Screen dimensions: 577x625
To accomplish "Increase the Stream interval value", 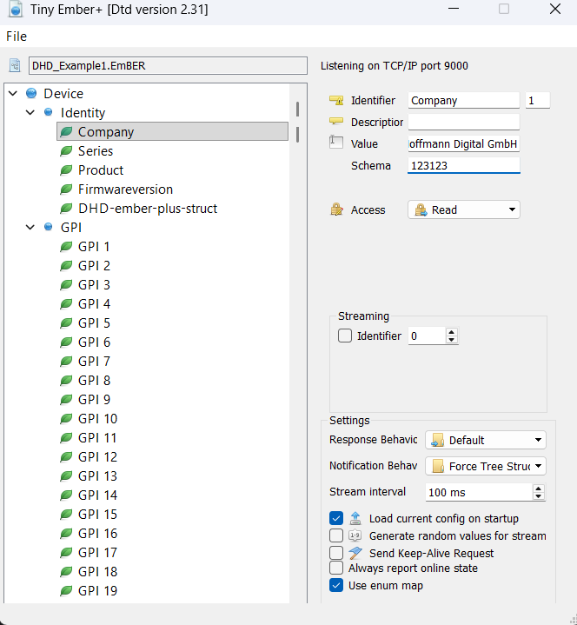I will 539,489.
